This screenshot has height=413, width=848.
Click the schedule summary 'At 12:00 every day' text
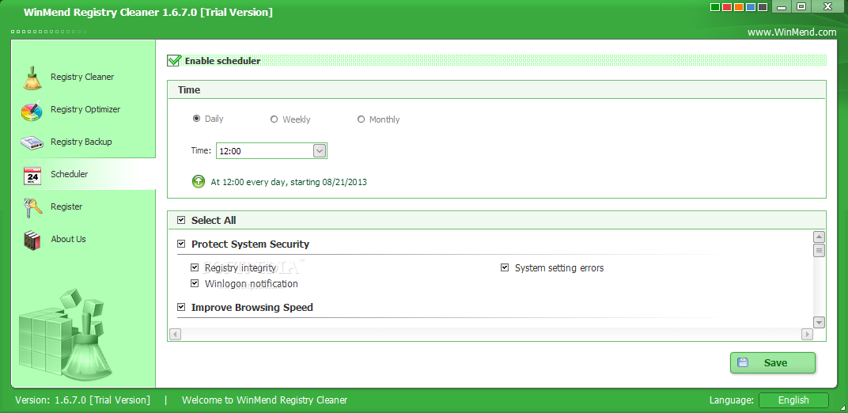click(289, 182)
